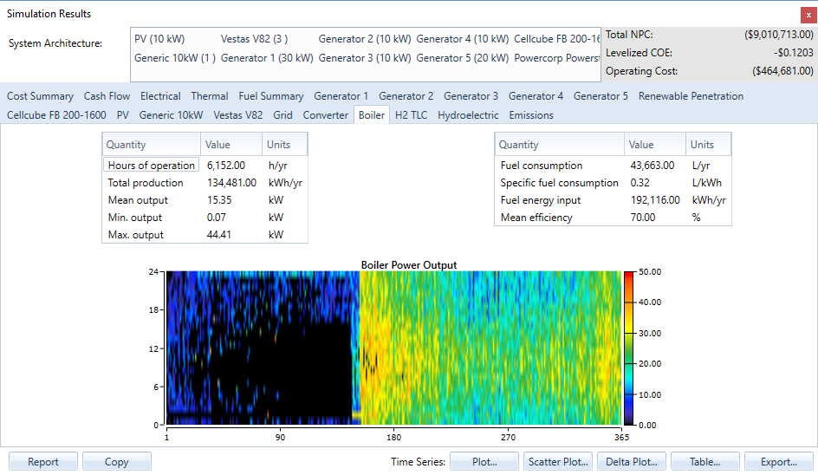Show the Converter tab
The image size is (818, 475).
(x=326, y=115)
